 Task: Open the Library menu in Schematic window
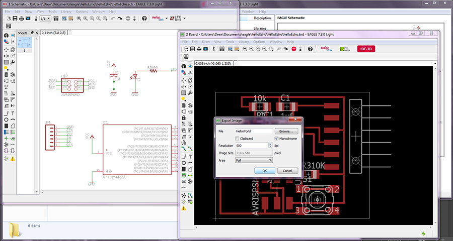tap(66, 12)
